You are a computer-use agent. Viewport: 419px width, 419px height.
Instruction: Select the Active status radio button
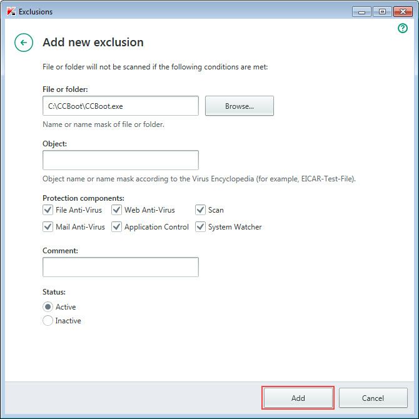(48, 307)
